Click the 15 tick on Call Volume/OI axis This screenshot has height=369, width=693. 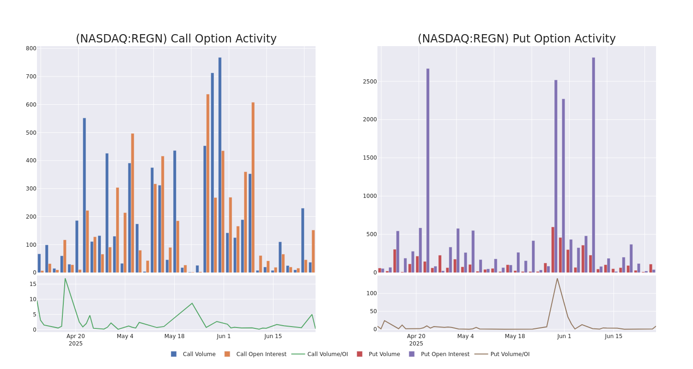[x=33, y=284]
